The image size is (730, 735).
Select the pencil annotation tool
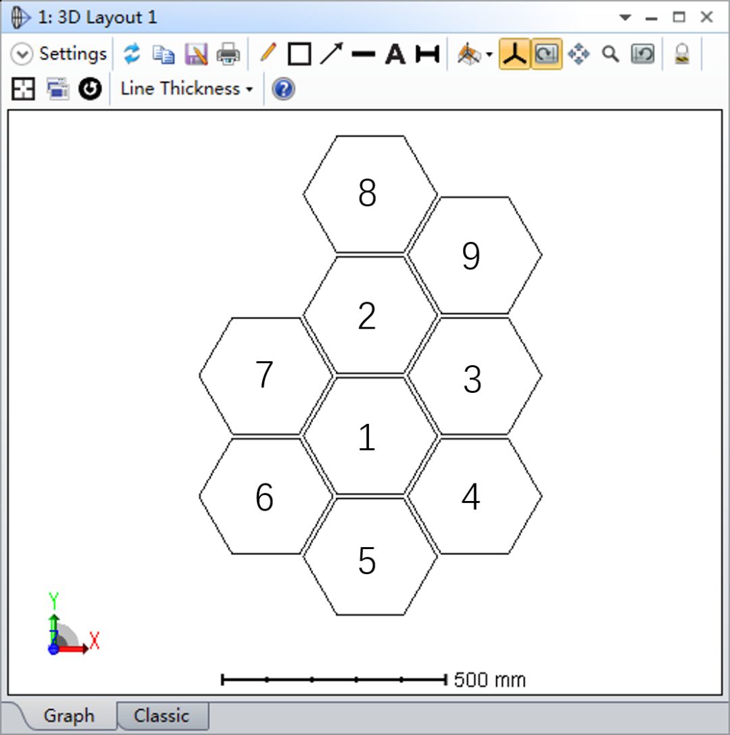[268, 53]
